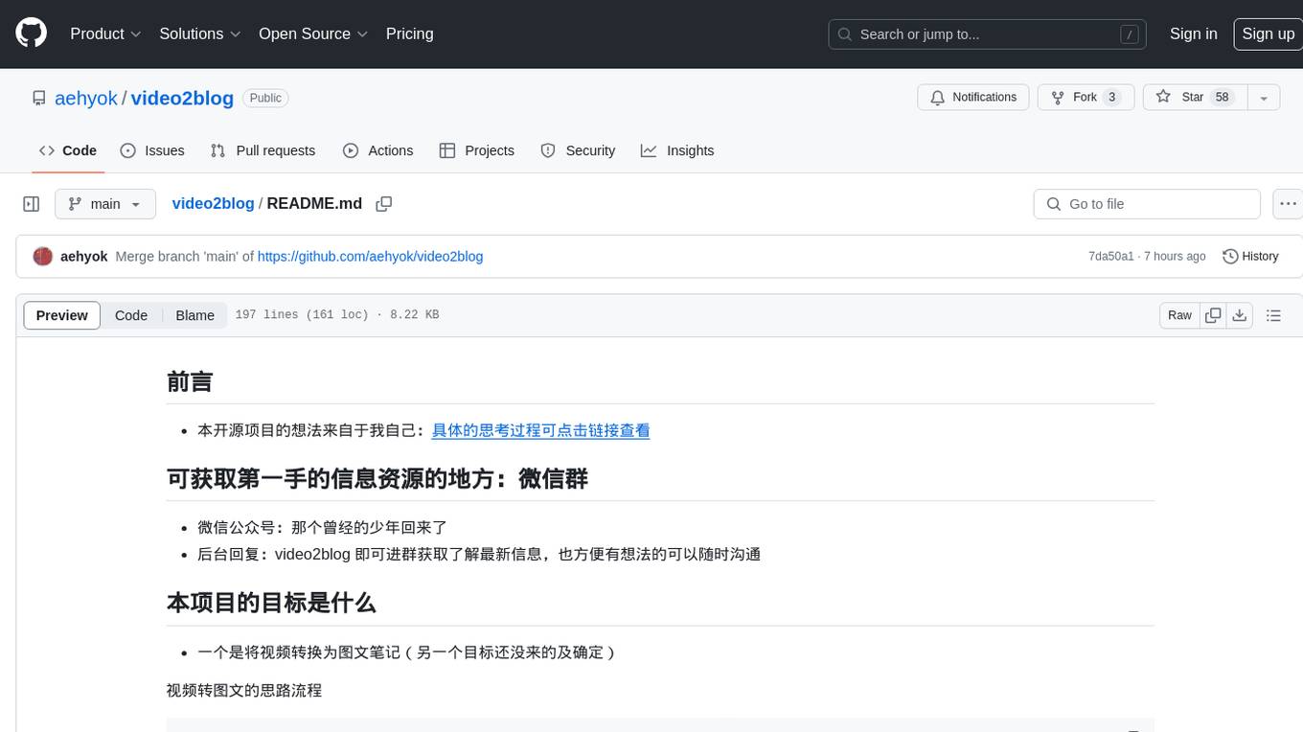This screenshot has width=1303, height=732.
Task: Select the Preview view
Action: pyautogui.click(x=62, y=315)
